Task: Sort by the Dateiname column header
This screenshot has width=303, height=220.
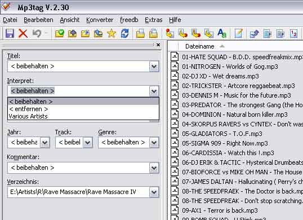Action: [199, 46]
